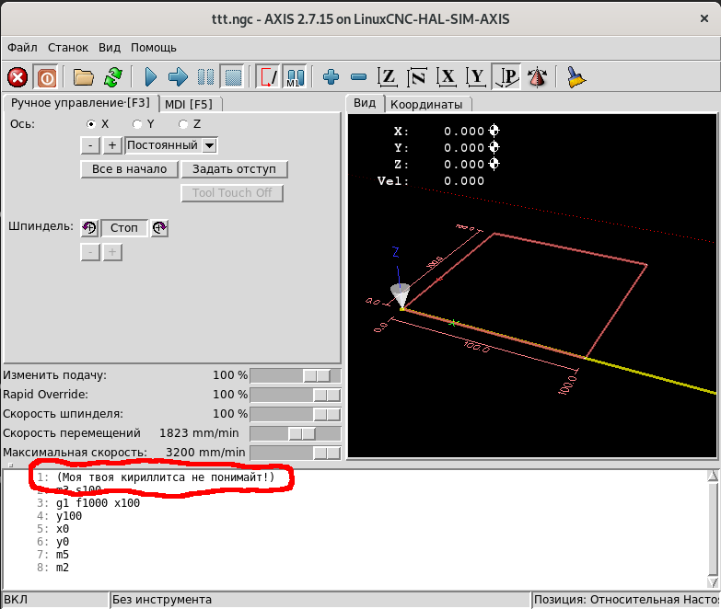
Task: Jog axis in the positive direction
Action: 112,145
